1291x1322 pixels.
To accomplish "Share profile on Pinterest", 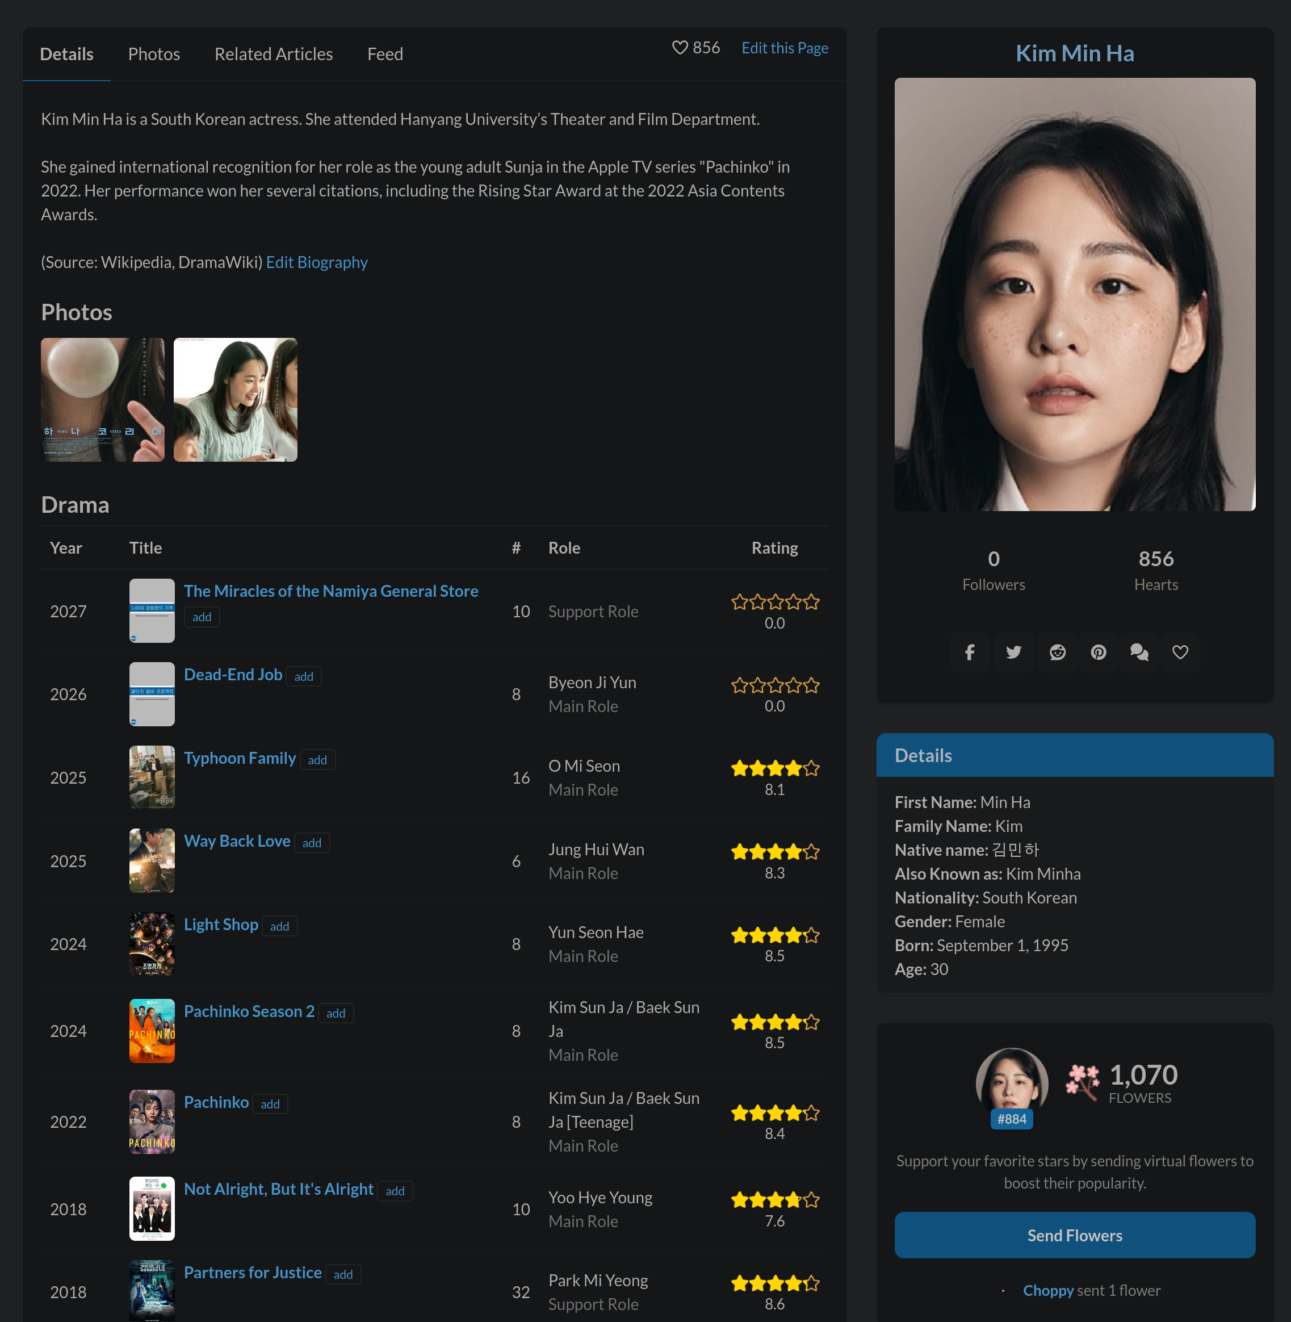I will pos(1099,652).
